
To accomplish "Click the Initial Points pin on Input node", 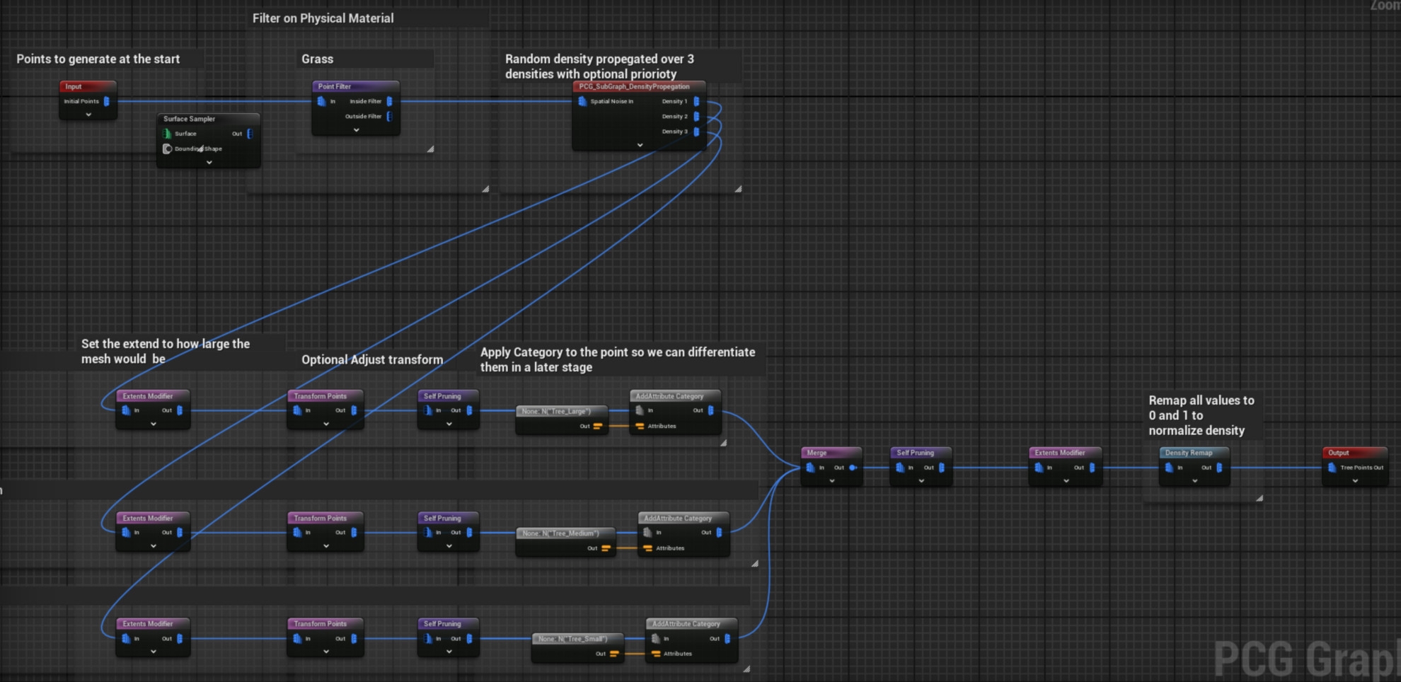I will [107, 101].
